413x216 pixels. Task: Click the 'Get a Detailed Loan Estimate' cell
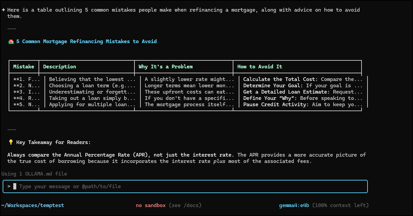303,92
